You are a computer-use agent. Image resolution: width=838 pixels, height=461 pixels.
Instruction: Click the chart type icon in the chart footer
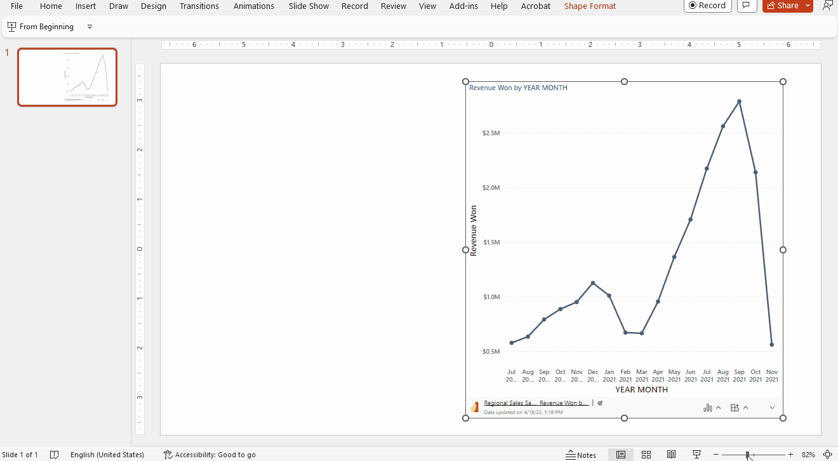click(707, 407)
